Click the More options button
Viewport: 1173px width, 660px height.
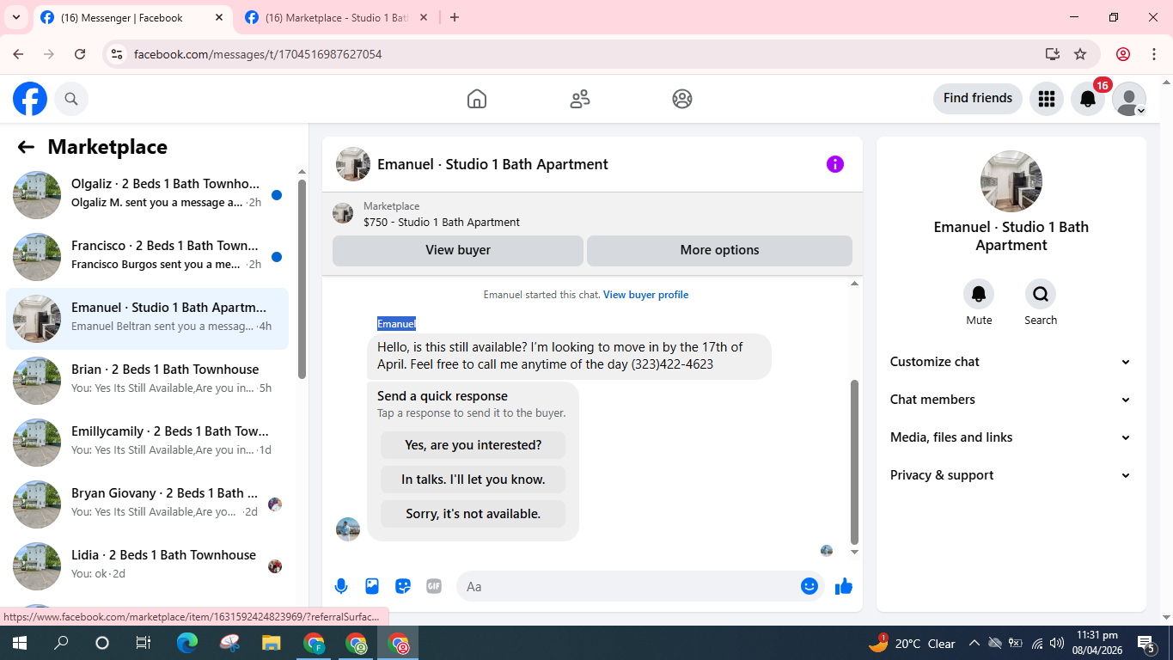click(x=719, y=250)
